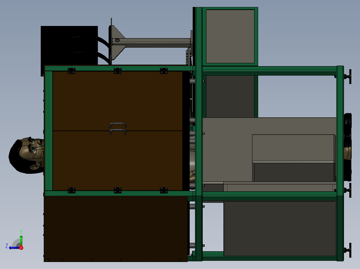The height and width of the screenshot is (269, 360).
Task: Click the red origin ball of the triad
Action: (x=21, y=248)
